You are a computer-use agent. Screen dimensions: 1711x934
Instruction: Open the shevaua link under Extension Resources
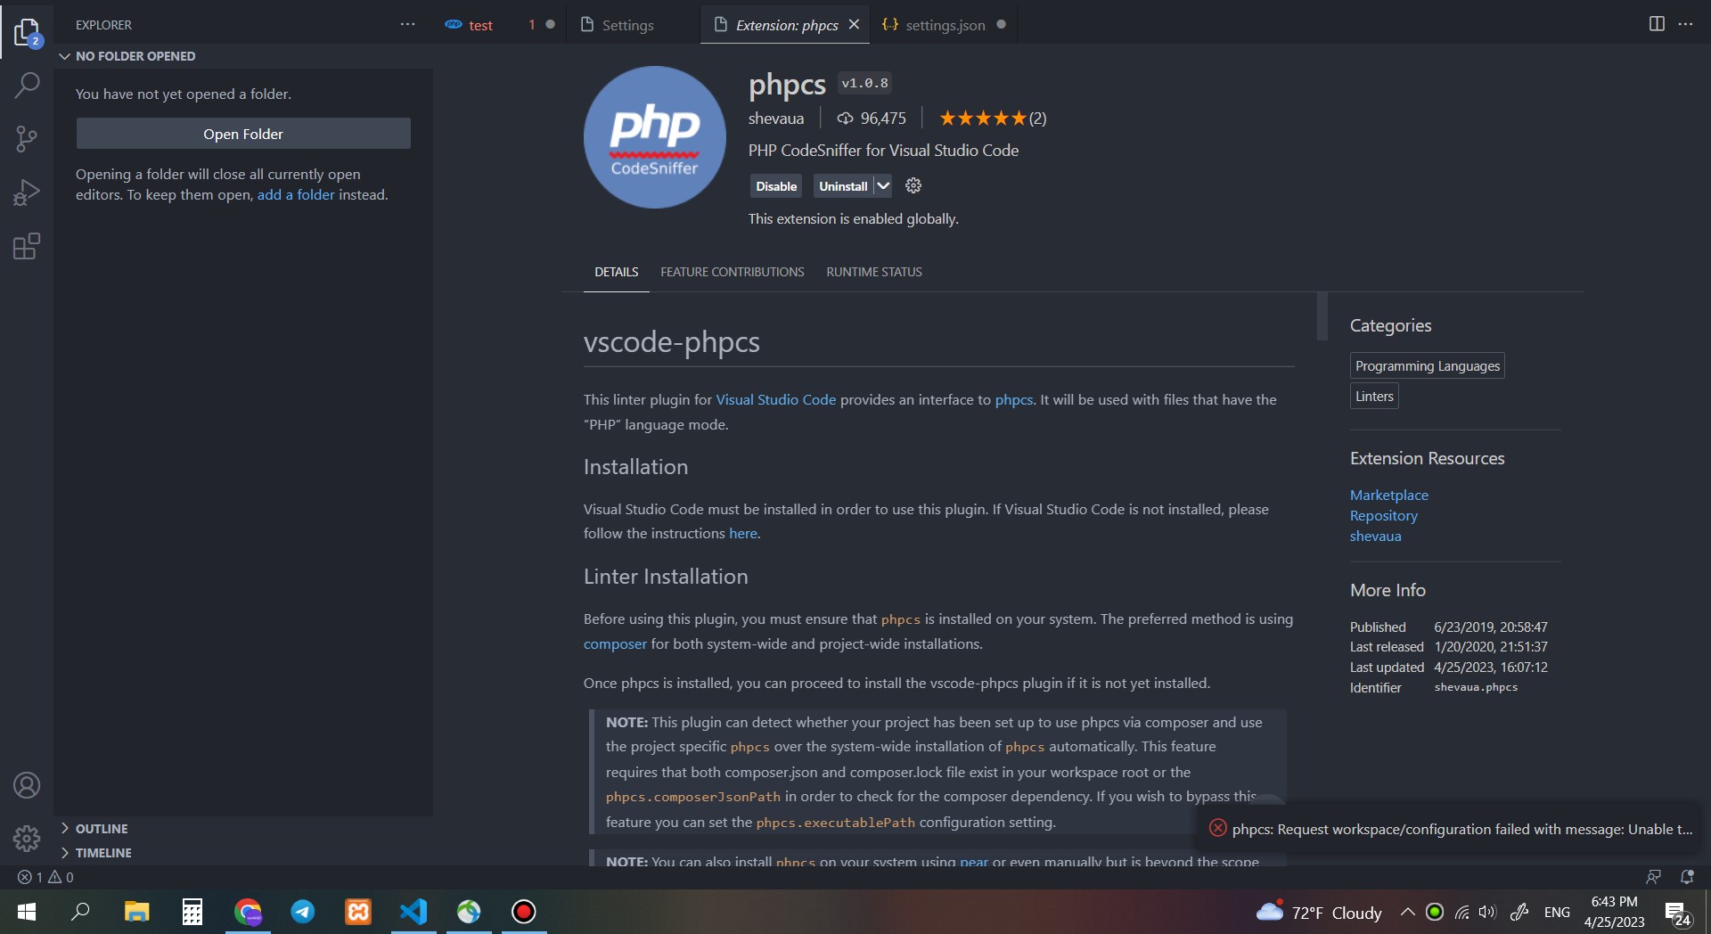(1375, 536)
